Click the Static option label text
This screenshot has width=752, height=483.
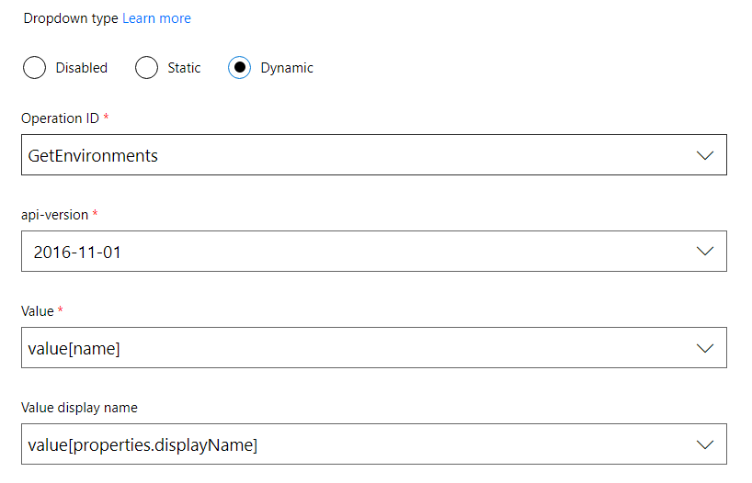click(184, 68)
